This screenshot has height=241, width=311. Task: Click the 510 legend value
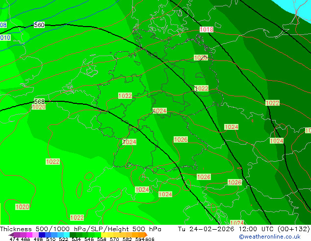pyautogui.click(x=51, y=239)
